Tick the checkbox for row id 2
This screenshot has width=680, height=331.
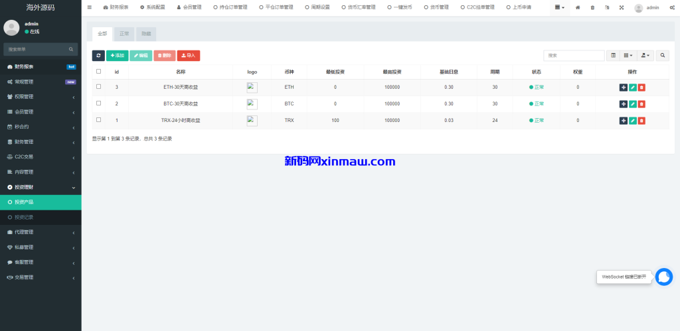tap(98, 103)
